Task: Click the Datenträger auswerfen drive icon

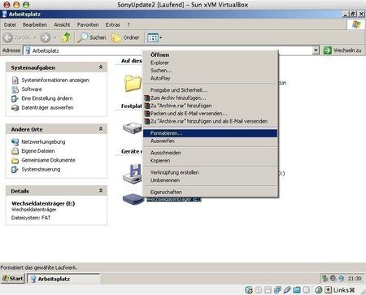Action: 15,108
